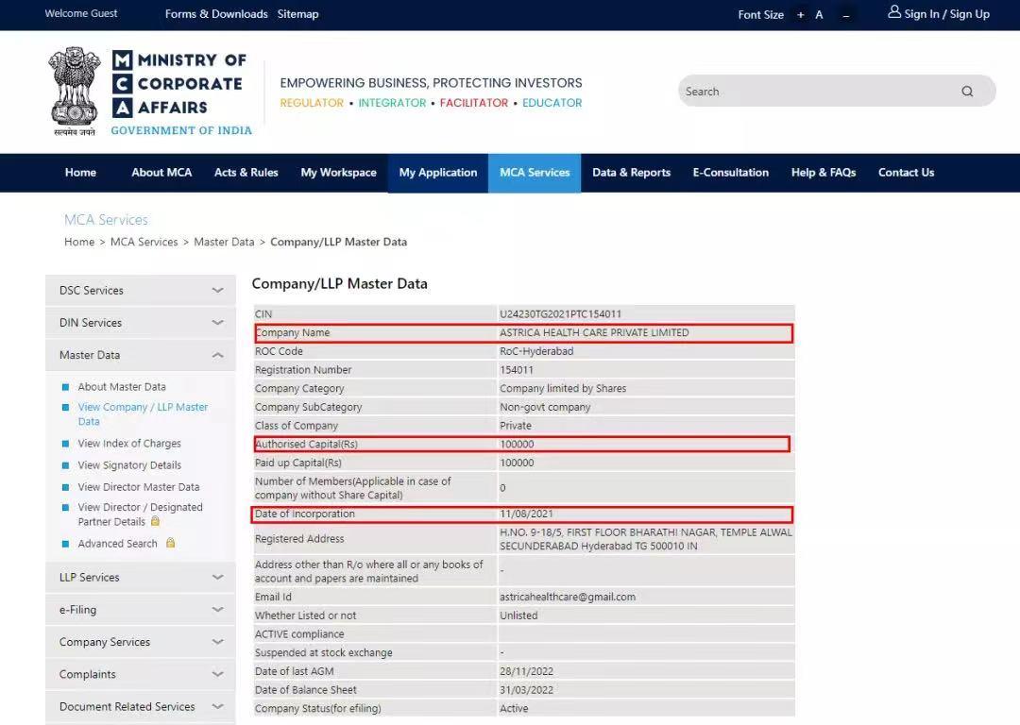Expand the DSC Services section
This screenshot has height=725, width=1020.
tap(217, 291)
